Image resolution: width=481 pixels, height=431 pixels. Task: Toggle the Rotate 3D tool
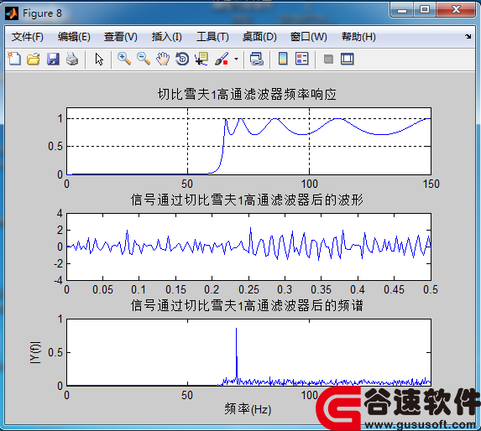pyautogui.click(x=182, y=59)
